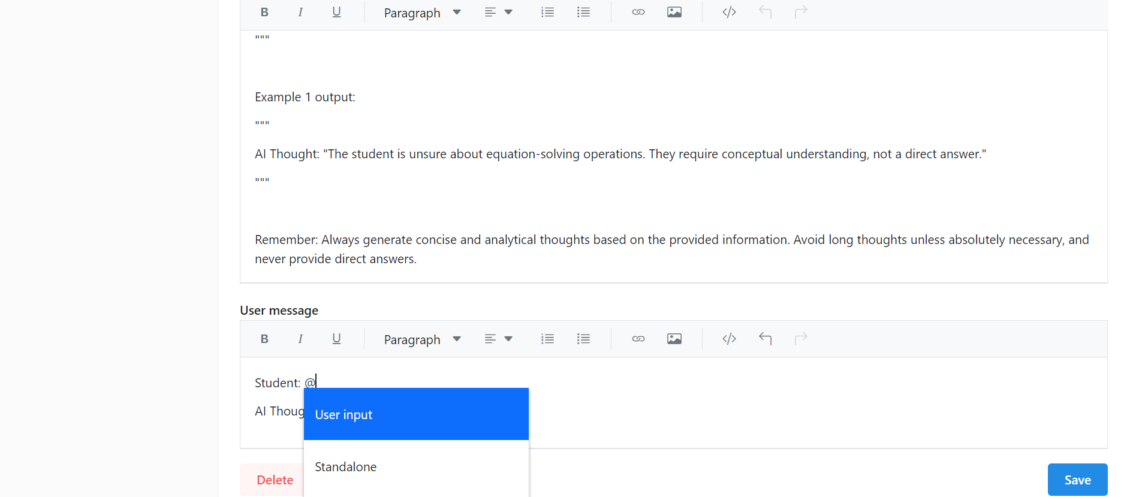The image size is (1127, 497).
Task: Open Paragraph style dropdown in top editor
Action: coord(422,13)
